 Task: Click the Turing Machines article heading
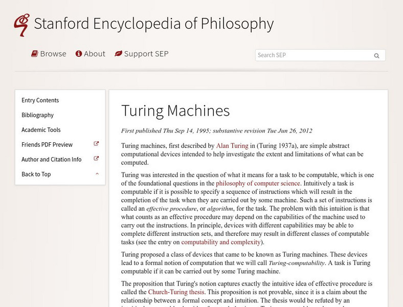175,111
